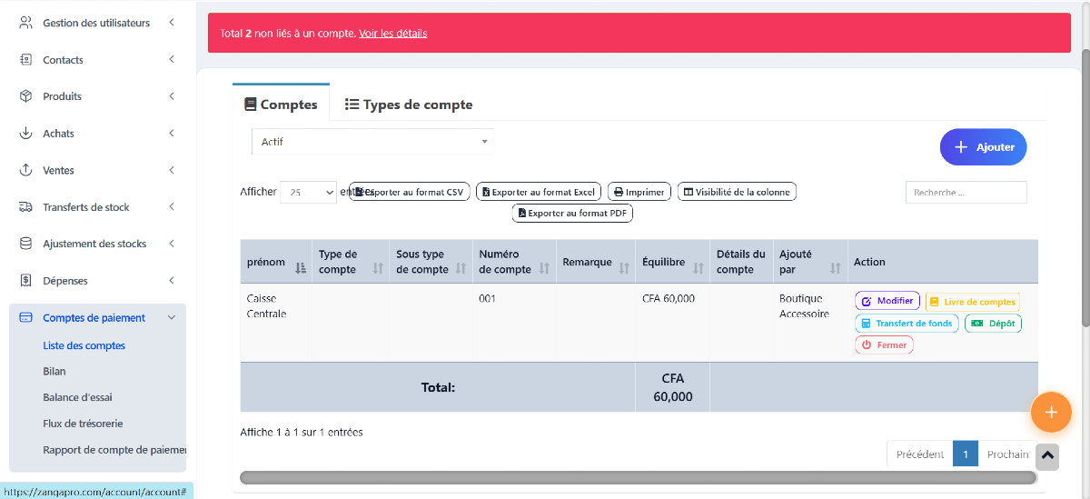Open Liste des comptes submenu item
The image size is (1090, 499).
coord(84,345)
